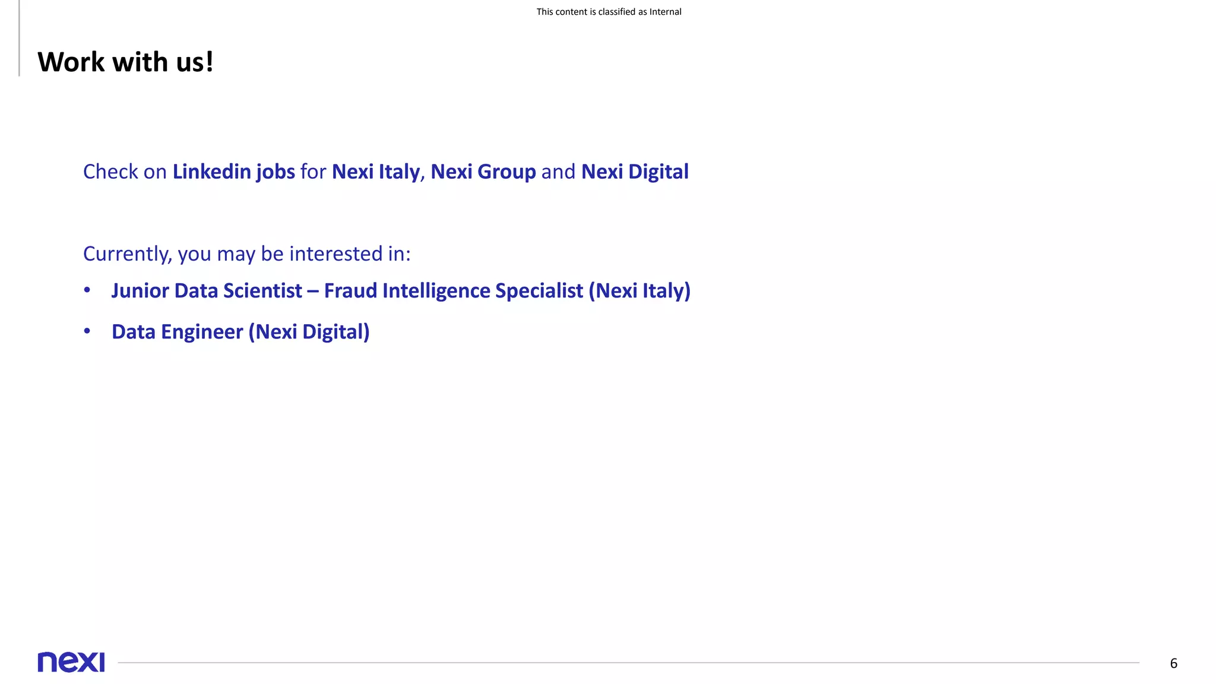1216x684 pixels.
Task: Click the 'Nexi Digital' text in the first line
Action: coord(635,172)
